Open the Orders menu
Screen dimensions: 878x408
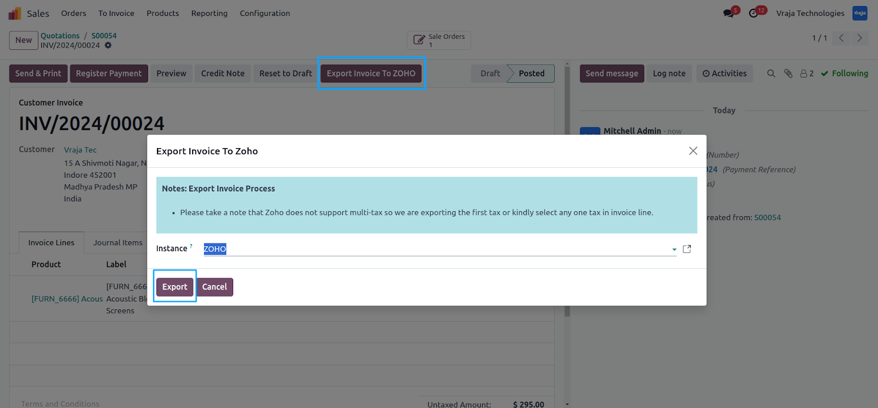[x=74, y=13]
